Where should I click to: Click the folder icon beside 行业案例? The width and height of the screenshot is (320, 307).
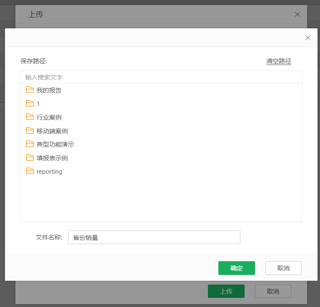(x=30, y=117)
